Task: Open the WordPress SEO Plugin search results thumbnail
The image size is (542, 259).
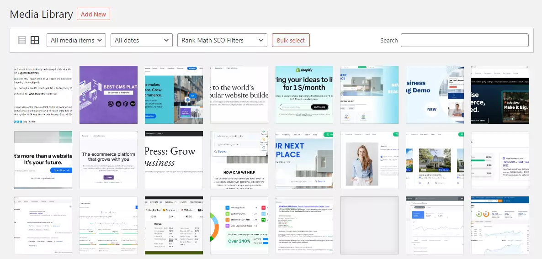Action: (304, 225)
